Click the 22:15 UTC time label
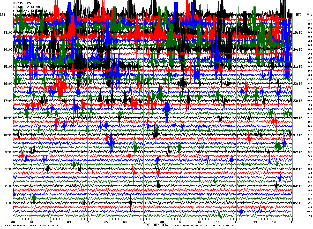Viewport: 313px width, 229px height. click(x=298, y=84)
